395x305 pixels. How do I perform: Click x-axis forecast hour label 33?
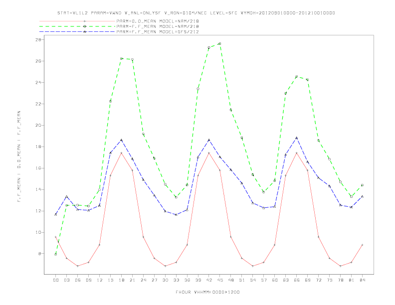(x=176, y=280)
